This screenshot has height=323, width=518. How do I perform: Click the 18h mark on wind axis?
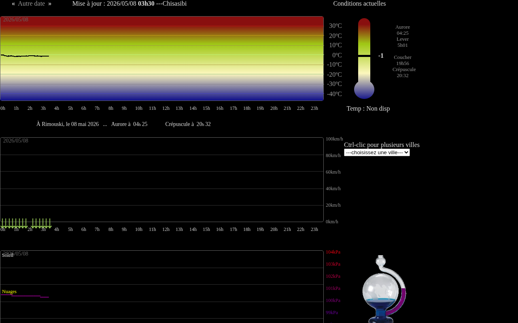[247, 229]
